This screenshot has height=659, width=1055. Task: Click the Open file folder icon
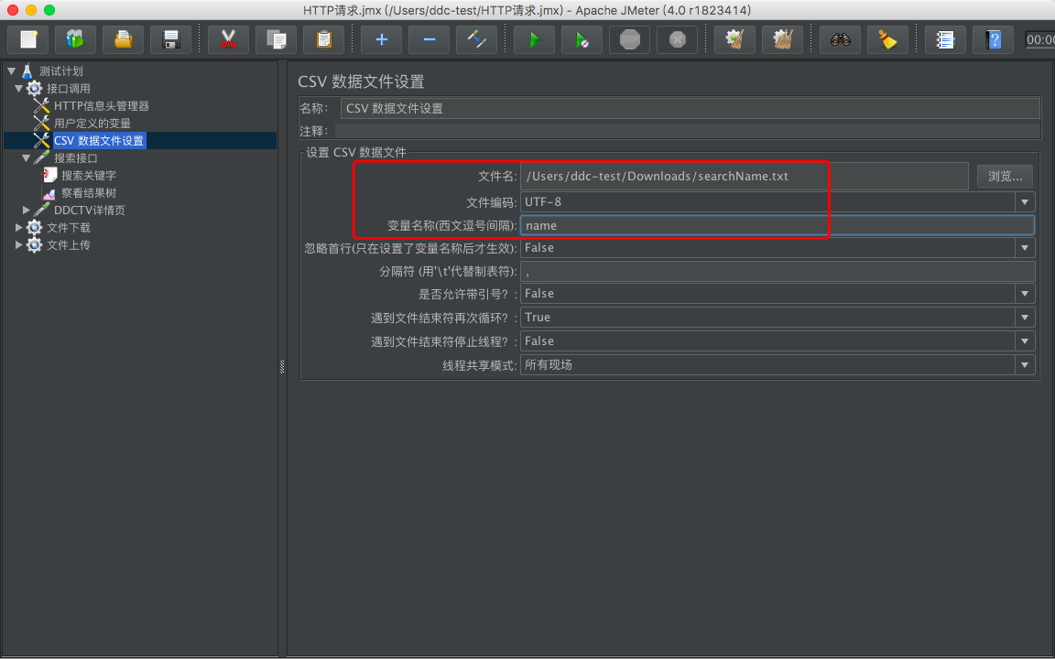click(x=123, y=39)
